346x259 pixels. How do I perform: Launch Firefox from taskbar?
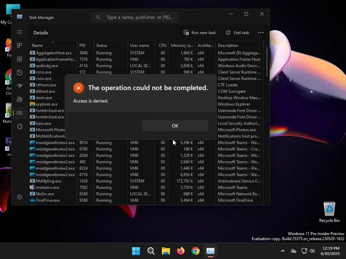point(181,251)
